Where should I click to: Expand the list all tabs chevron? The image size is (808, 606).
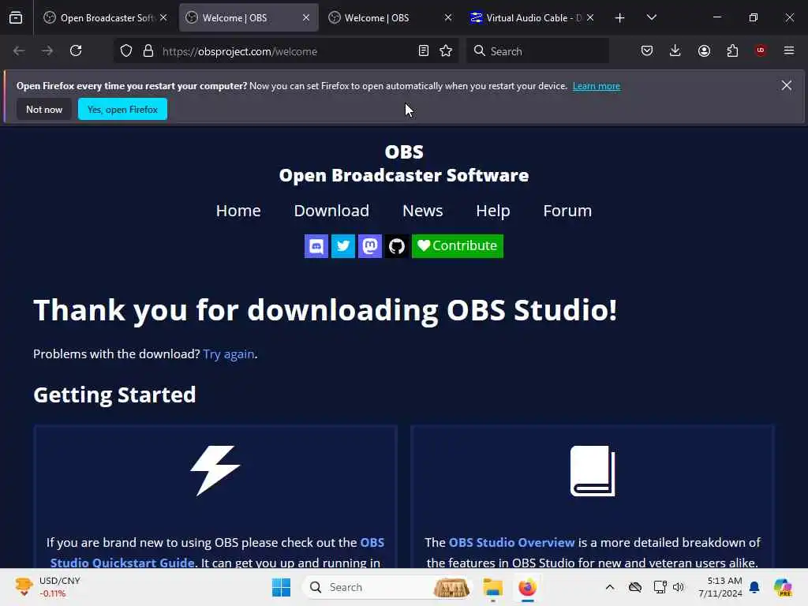pos(651,18)
